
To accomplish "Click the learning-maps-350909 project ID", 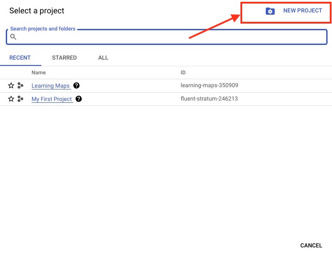I will 206,85.
